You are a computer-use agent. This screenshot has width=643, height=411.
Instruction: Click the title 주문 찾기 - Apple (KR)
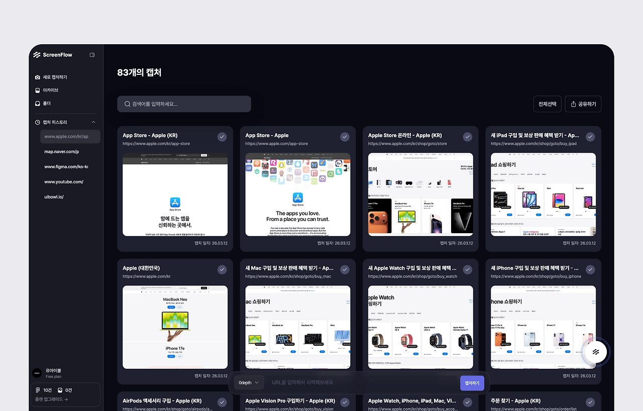(x=515, y=401)
